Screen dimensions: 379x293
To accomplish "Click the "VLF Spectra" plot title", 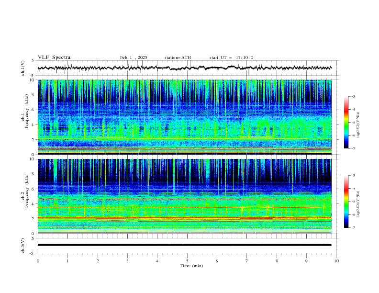I will (54, 57).
